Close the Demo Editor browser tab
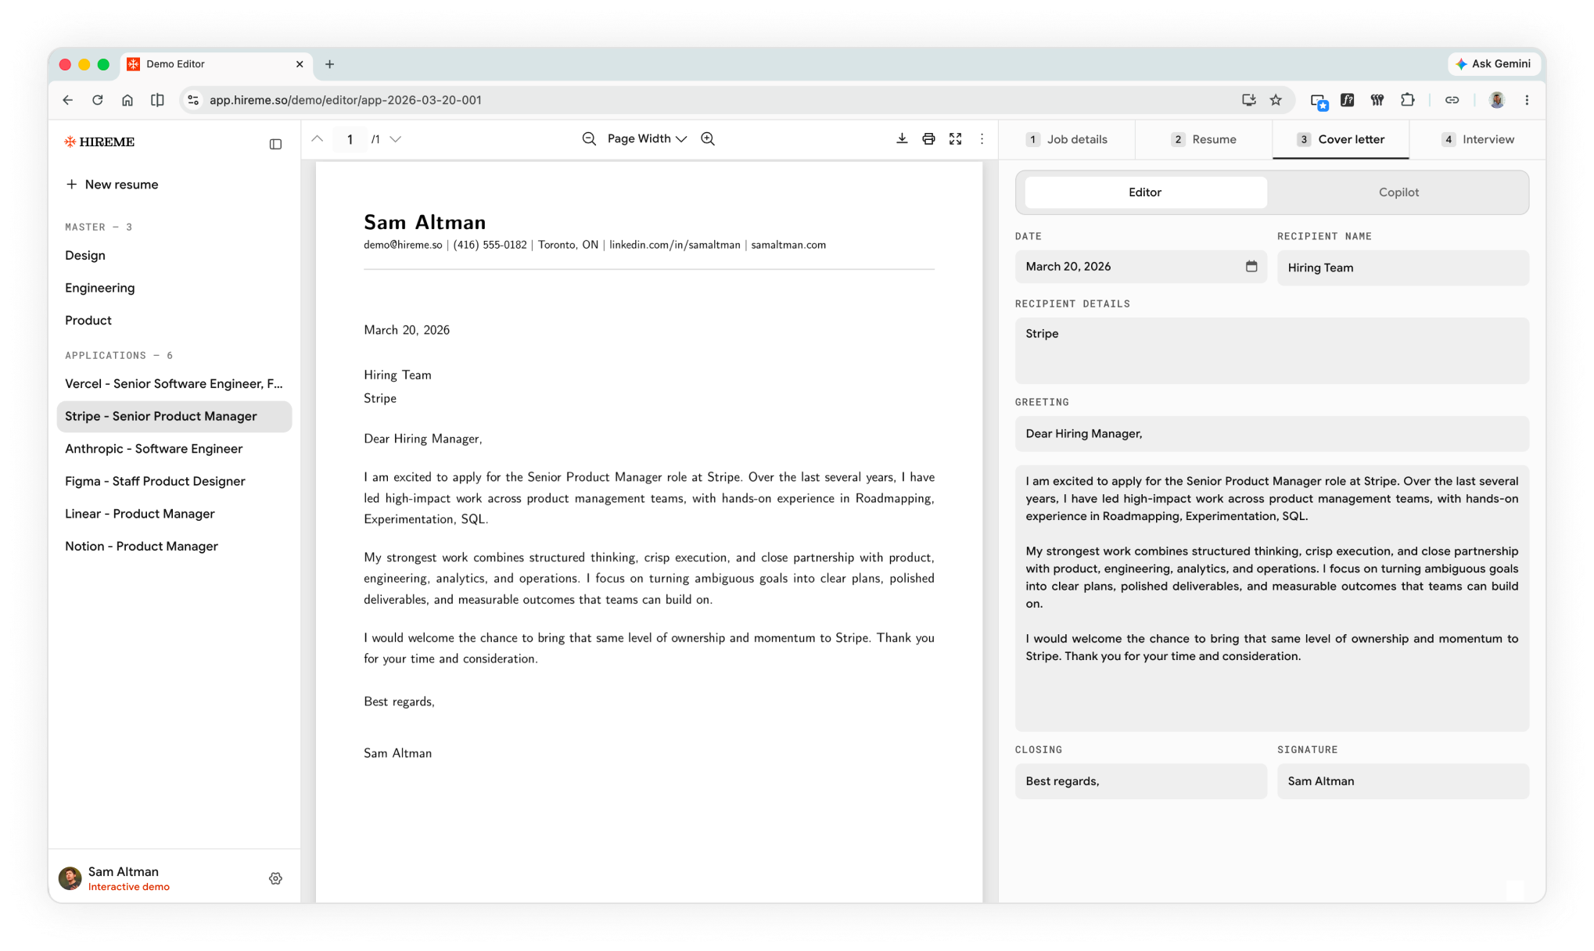 pyautogui.click(x=300, y=64)
